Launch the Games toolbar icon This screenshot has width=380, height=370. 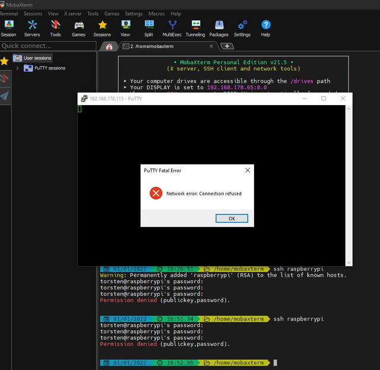click(78, 29)
